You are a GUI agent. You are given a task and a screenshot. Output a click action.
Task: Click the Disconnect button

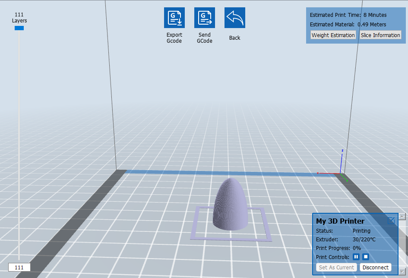click(x=376, y=267)
